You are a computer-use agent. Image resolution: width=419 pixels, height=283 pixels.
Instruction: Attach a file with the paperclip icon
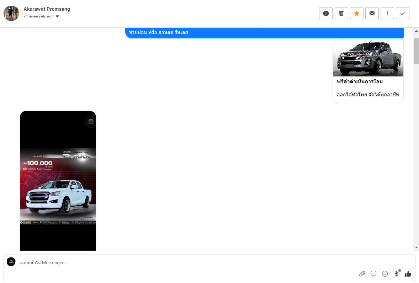click(x=362, y=274)
